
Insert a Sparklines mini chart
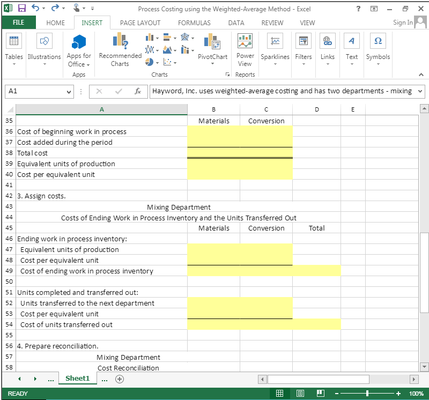click(x=275, y=50)
